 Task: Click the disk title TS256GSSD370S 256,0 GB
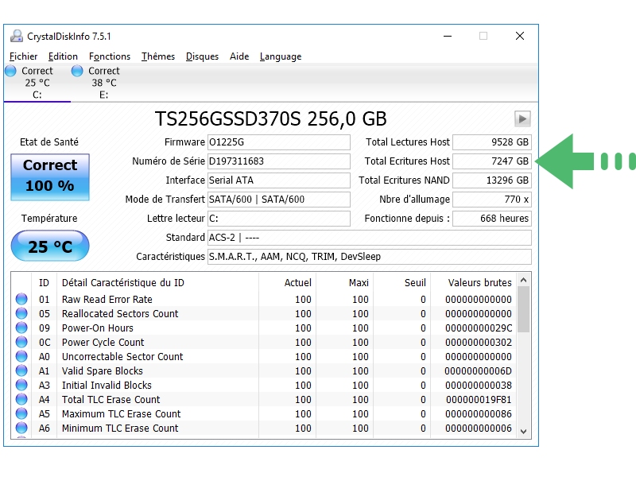coord(270,118)
